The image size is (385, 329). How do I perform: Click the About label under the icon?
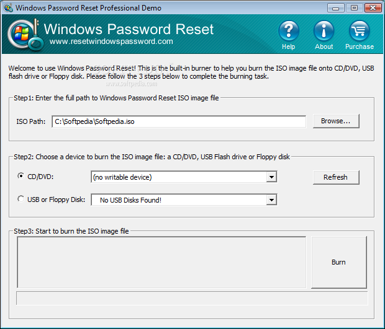[x=324, y=46]
